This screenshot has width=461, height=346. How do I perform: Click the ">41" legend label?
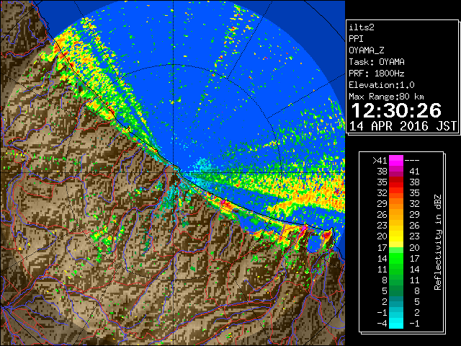[x=380, y=160]
